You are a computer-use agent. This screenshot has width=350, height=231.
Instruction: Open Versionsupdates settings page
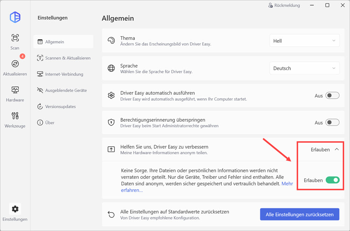click(63, 107)
